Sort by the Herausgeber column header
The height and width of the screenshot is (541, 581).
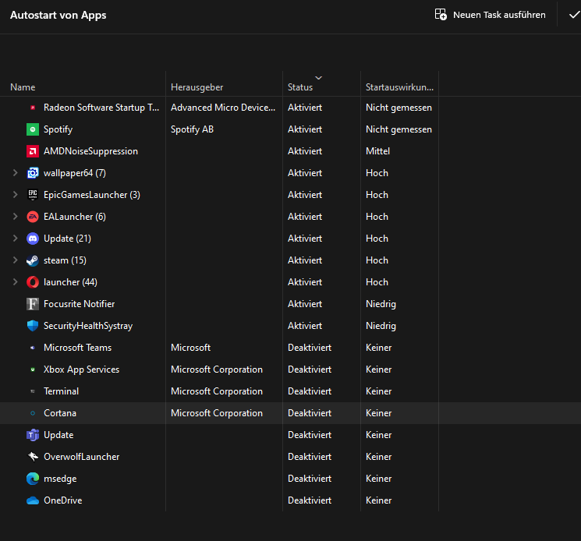pos(197,87)
